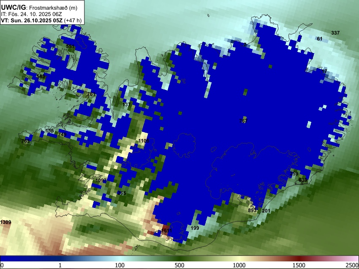Click the map value 17 on the east coast
This screenshot has width=359, height=269.
pos(324,71)
